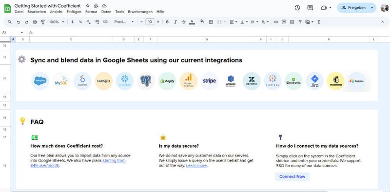Toggle strikethrough formatting
Viewport: 390px width, 192px height.
[x=184, y=22]
